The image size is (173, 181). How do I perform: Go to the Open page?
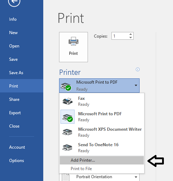coord(14,46)
